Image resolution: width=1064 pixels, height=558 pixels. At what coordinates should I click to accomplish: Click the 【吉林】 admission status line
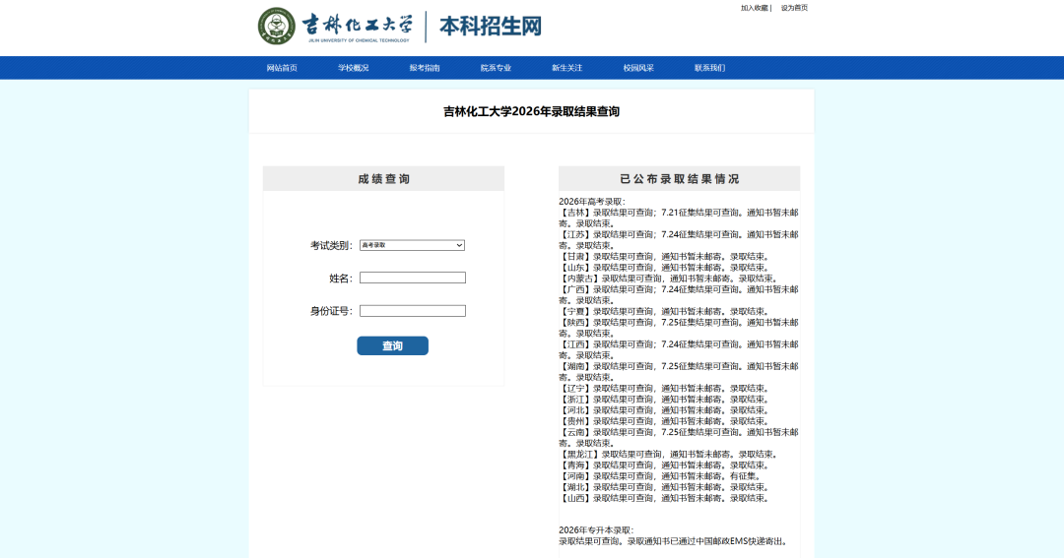click(679, 217)
